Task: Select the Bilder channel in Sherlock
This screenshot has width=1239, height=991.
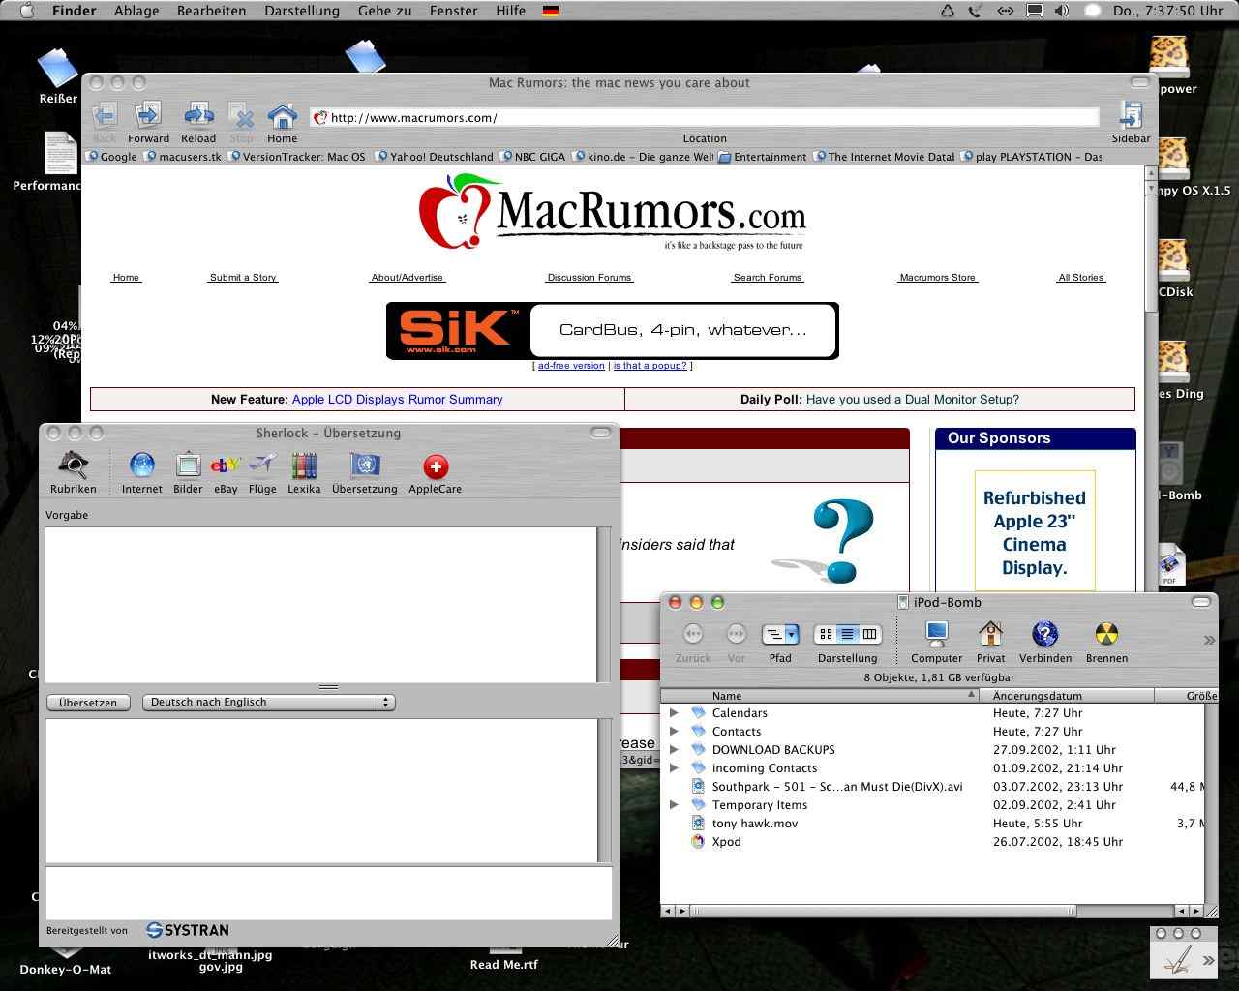Action: [x=188, y=473]
